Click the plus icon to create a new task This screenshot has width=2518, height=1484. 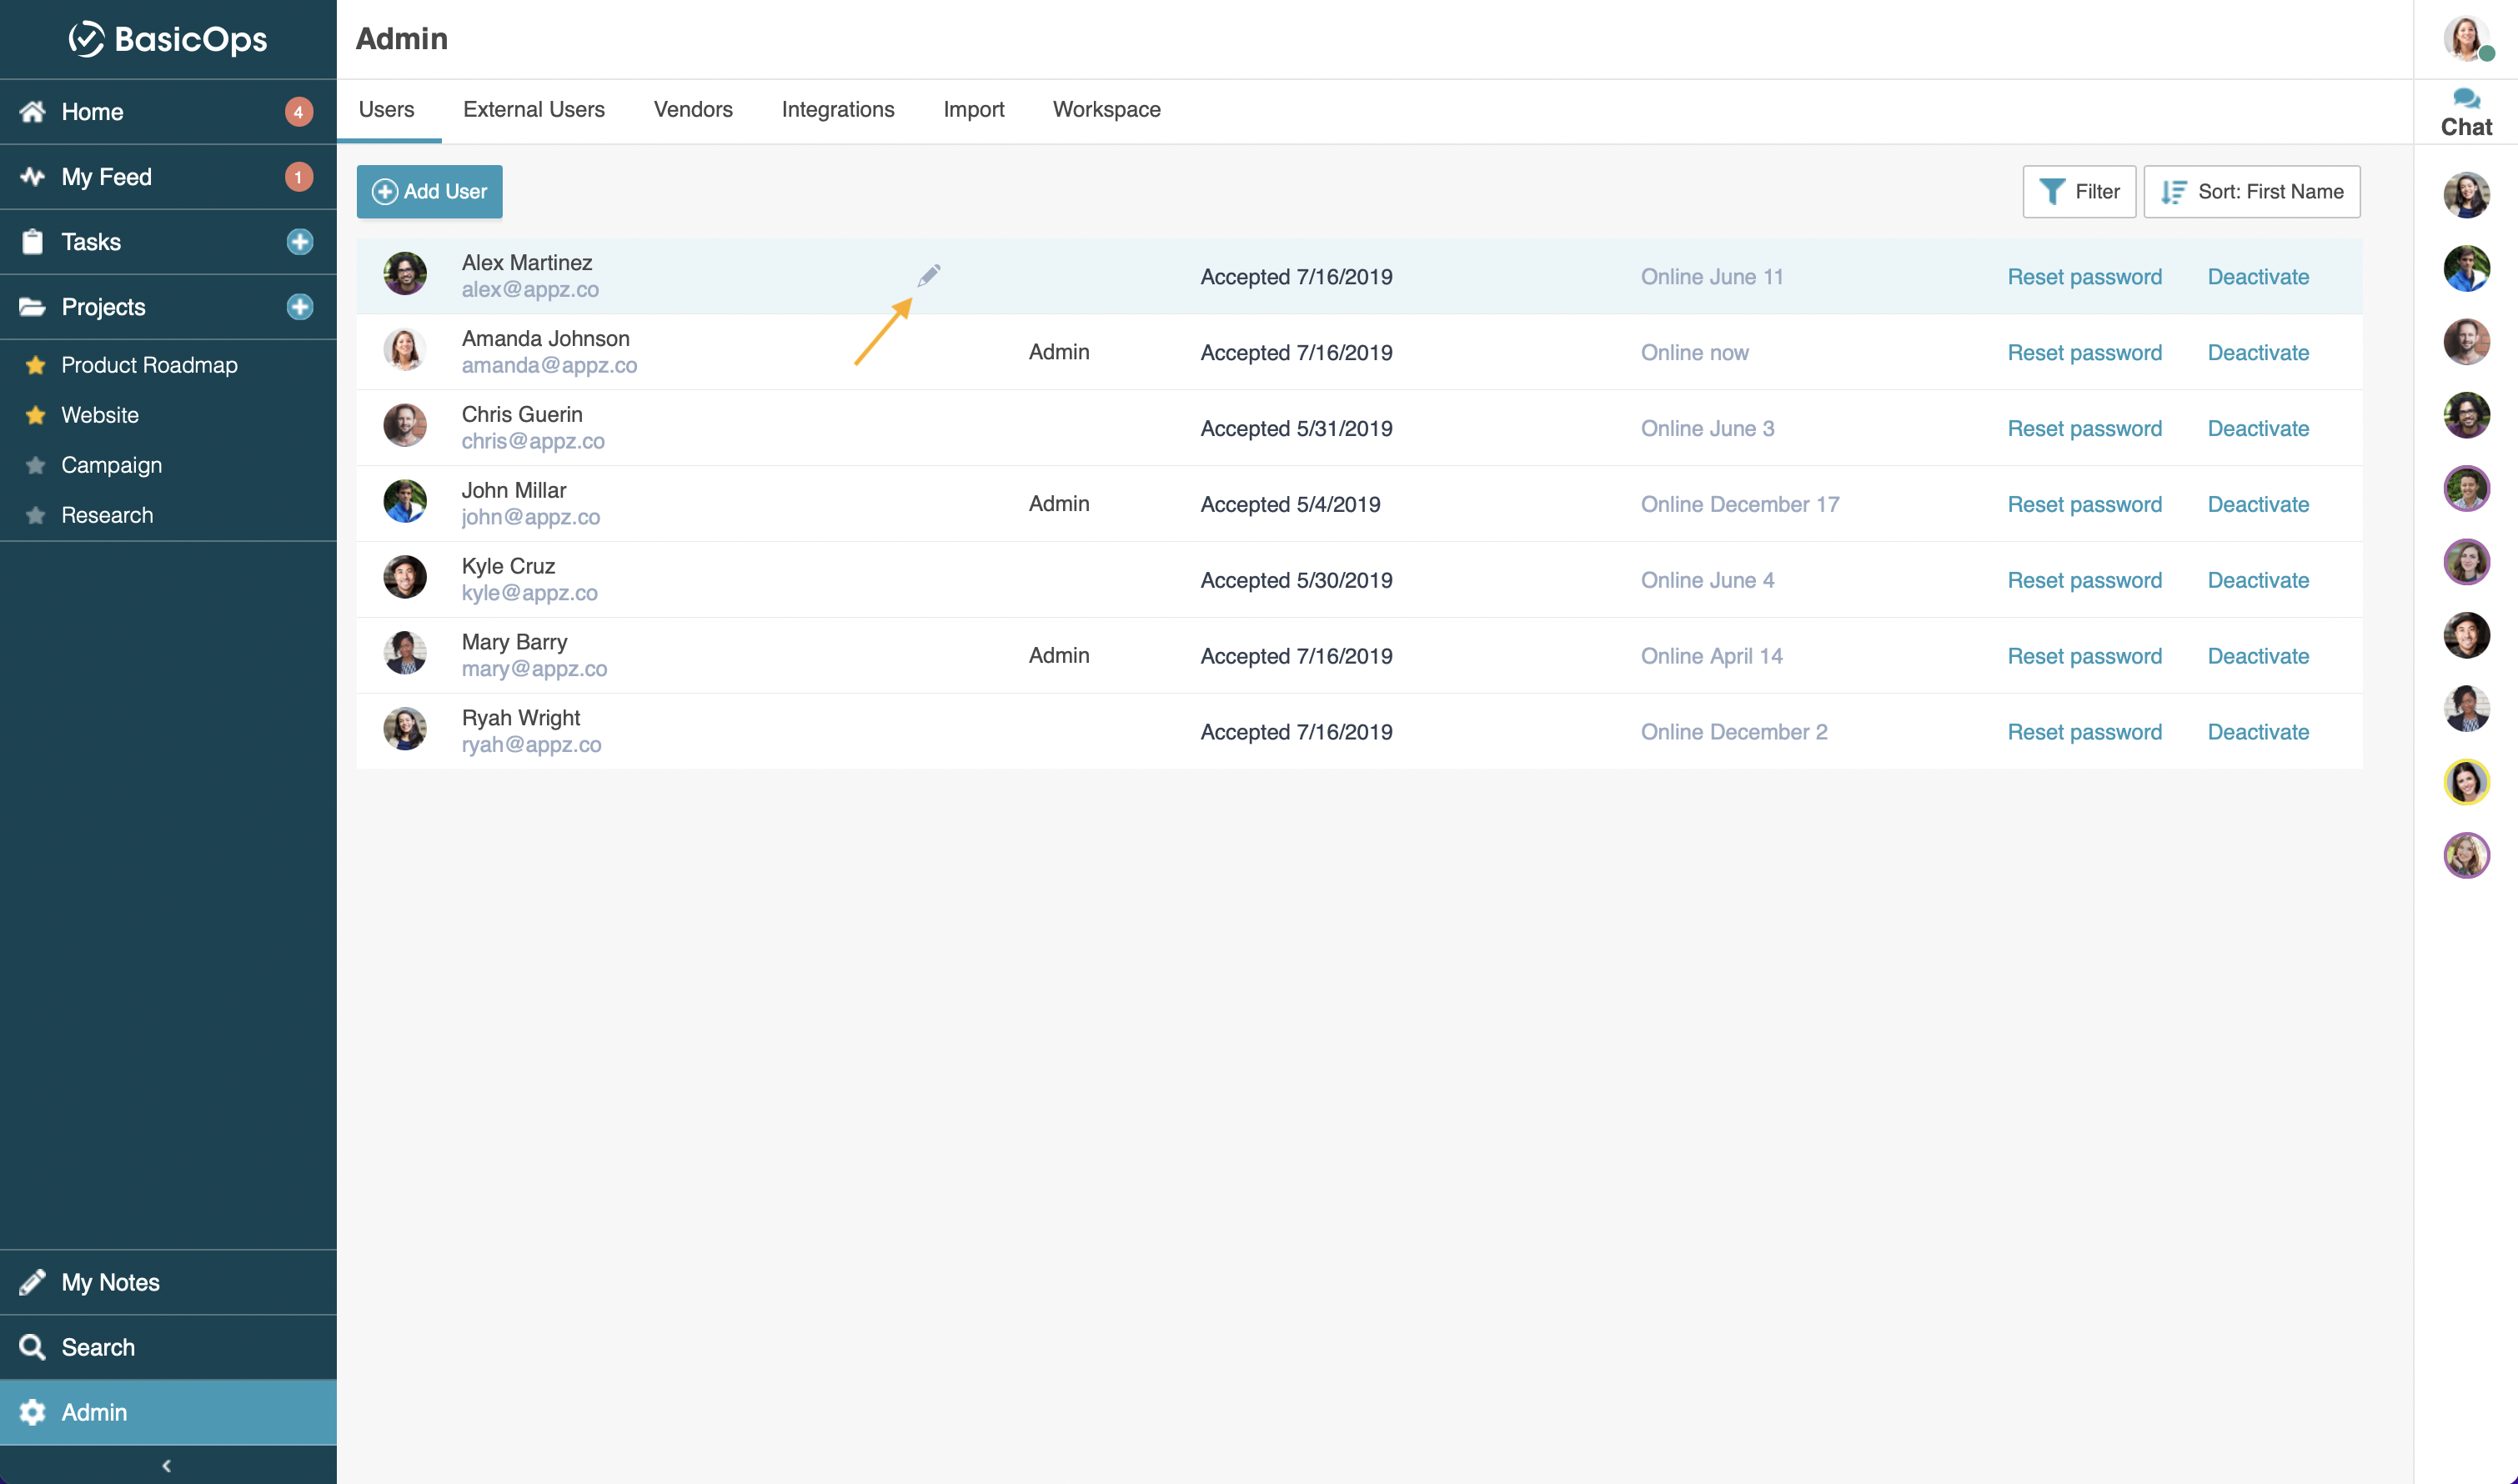[299, 241]
